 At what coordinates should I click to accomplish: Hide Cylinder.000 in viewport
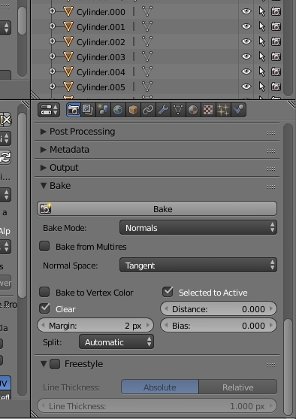click(246, 11)
